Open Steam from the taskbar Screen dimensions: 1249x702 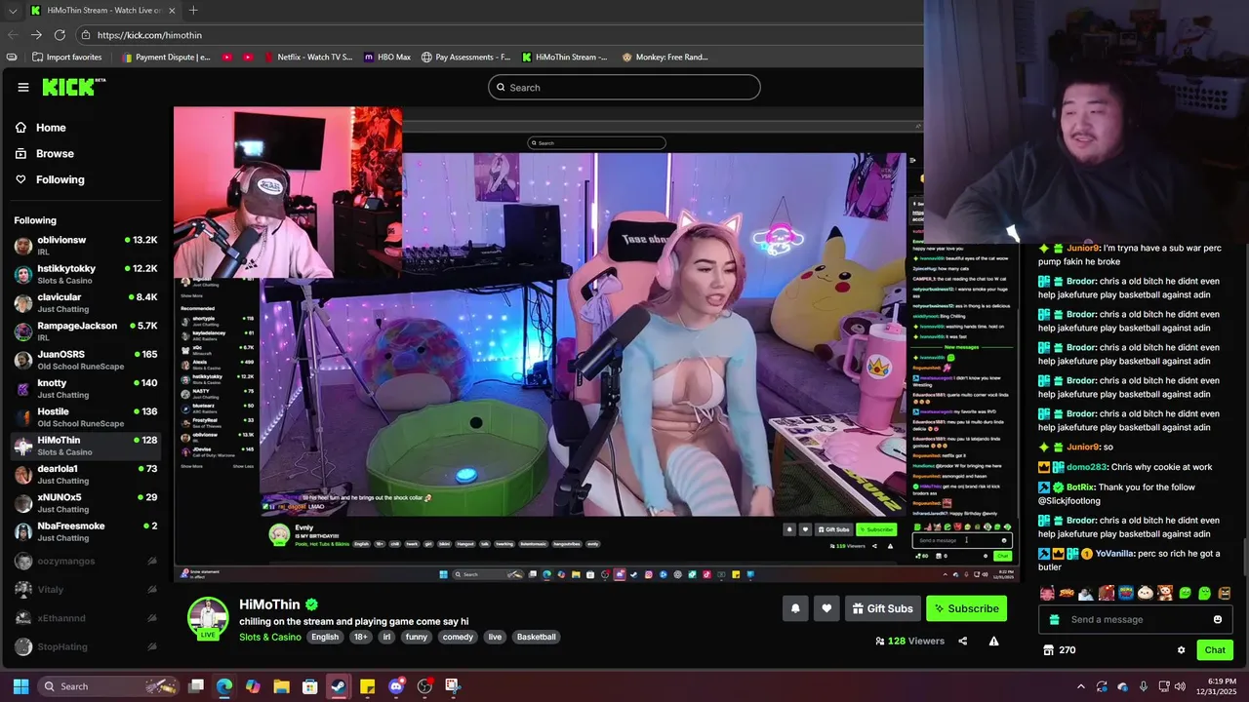pyautogui.click(x=339, y=686)
